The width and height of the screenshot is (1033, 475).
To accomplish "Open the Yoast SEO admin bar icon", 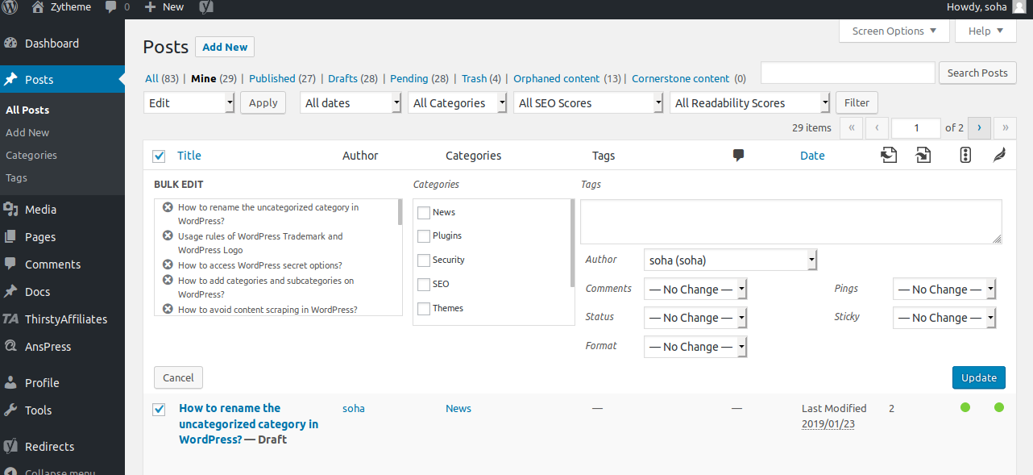I will [x=206, y=7].
